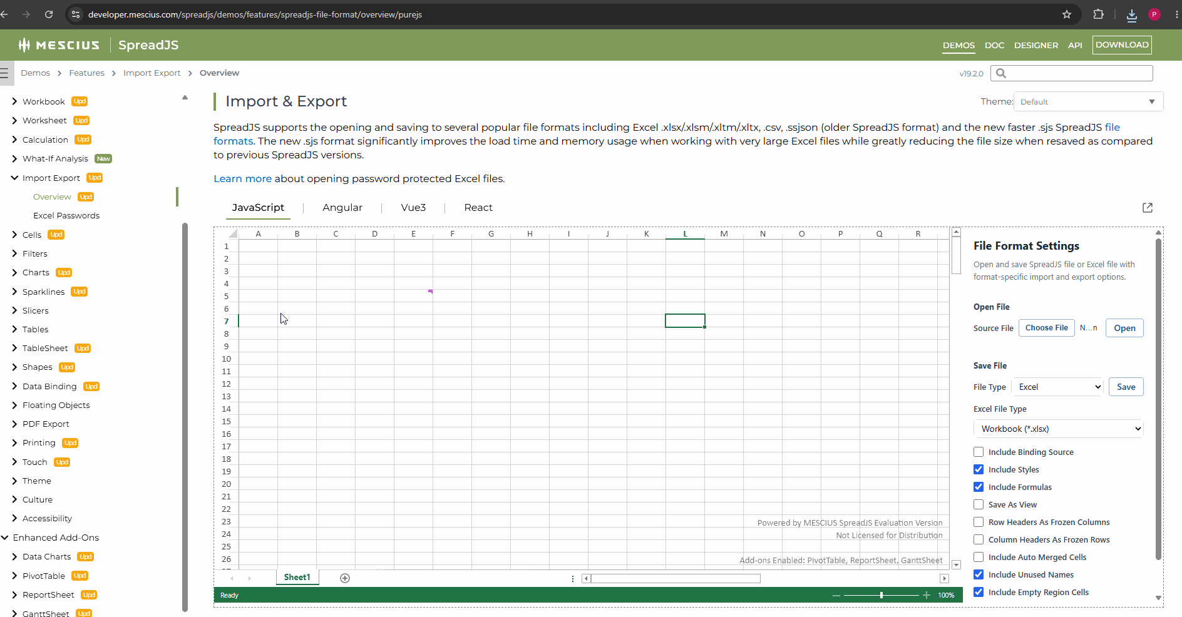The height and width of the screenshot is (617, 1182).
Task: Follow the Learn more link
Action: pyautogui.click(x=242, y=179)
